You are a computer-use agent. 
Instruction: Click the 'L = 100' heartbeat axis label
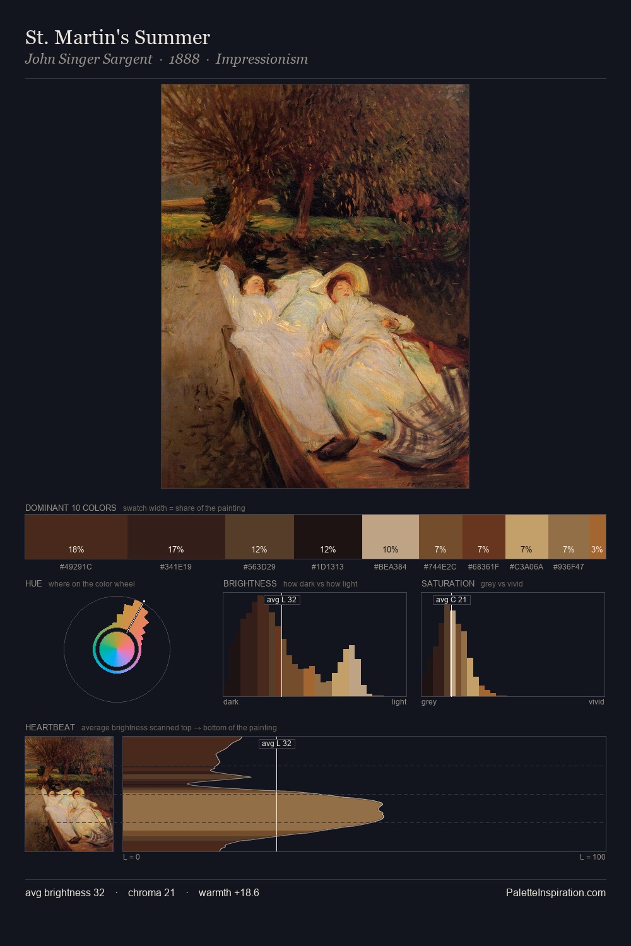(x=593, y=856)
